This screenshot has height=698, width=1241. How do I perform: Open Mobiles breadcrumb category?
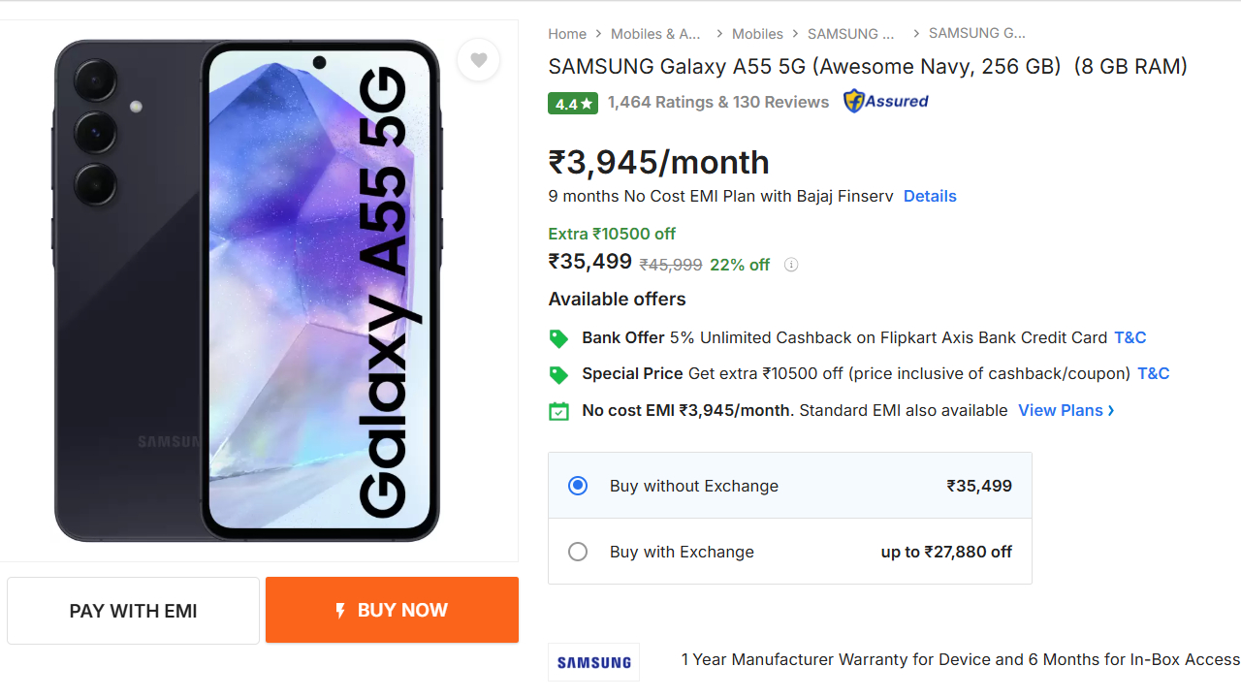click(x=757, y=34)
